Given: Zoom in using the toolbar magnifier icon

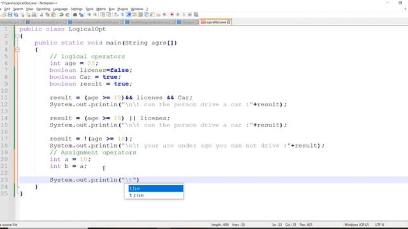Looking at the screenshot, I should [x=89, y=15].
